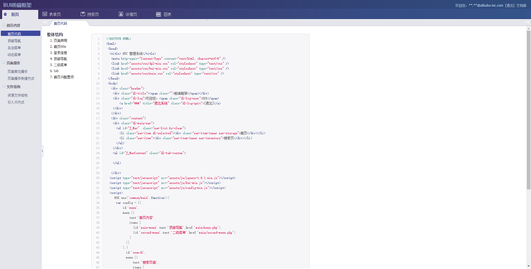Click outline item 顶部导航 in 整体结构
Screen dimensions: 531x269
[60, 59]
